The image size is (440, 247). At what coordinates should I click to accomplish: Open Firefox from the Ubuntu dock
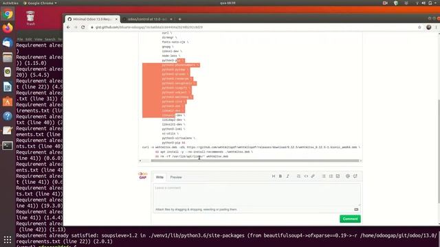click(8, 28)
